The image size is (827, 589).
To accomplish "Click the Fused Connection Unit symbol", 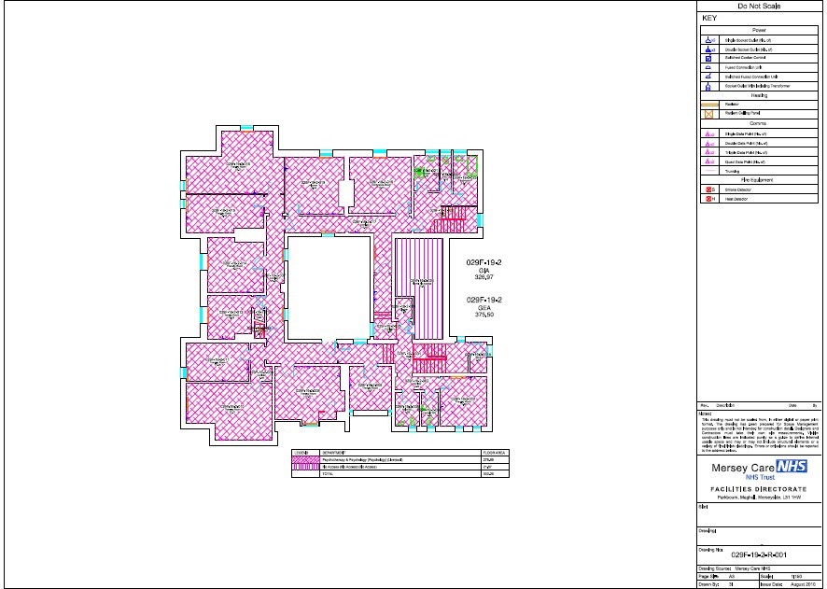I will pos(708,68).
